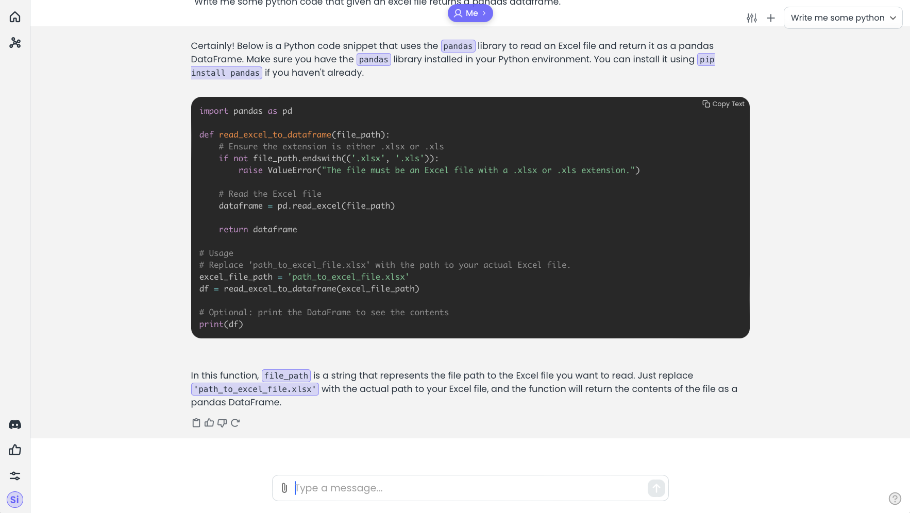The height and width of the screenshot is (513, 910).
Task: Dislike the response with thumbs down
Action: (x=222, y=423)
